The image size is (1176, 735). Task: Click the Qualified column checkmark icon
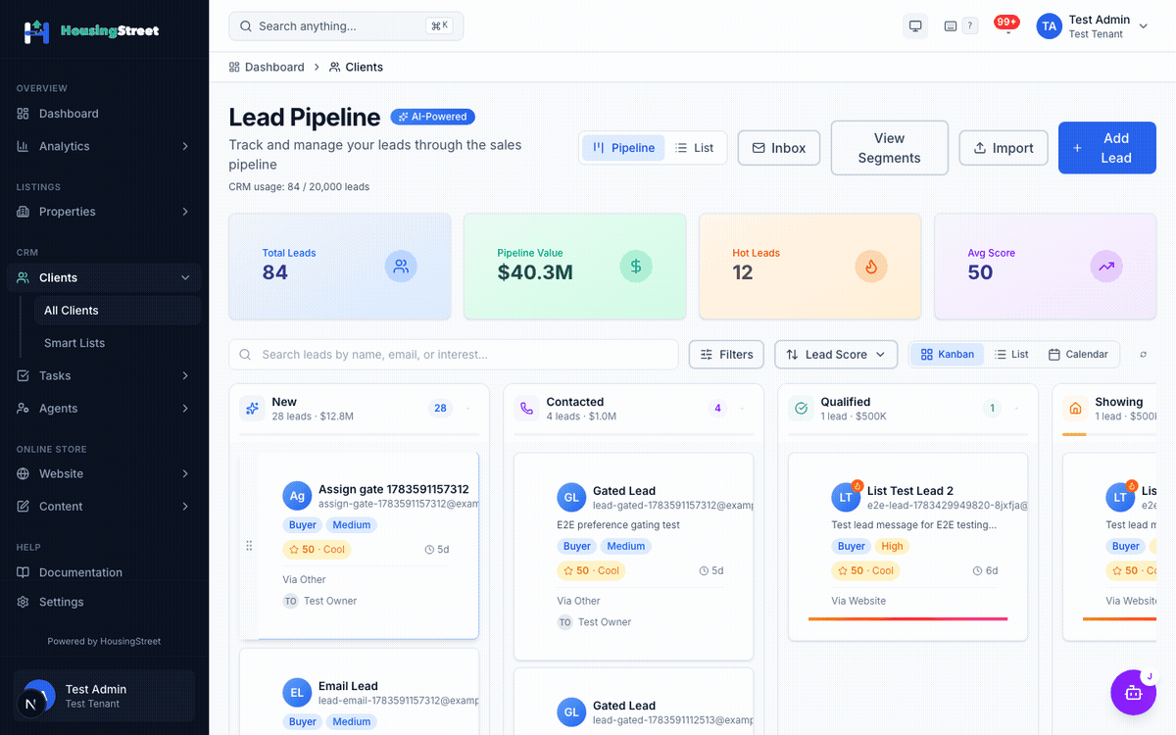tap(802, 409)
